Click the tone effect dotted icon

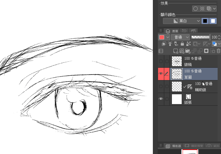pyautogui.click(x=202, y=9)
